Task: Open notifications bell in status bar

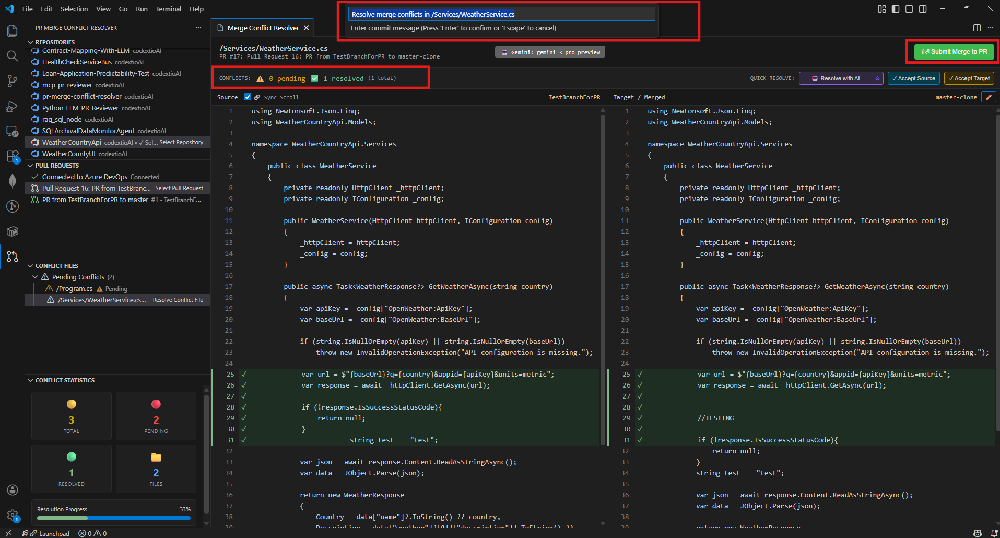Action: click(994, 533)
